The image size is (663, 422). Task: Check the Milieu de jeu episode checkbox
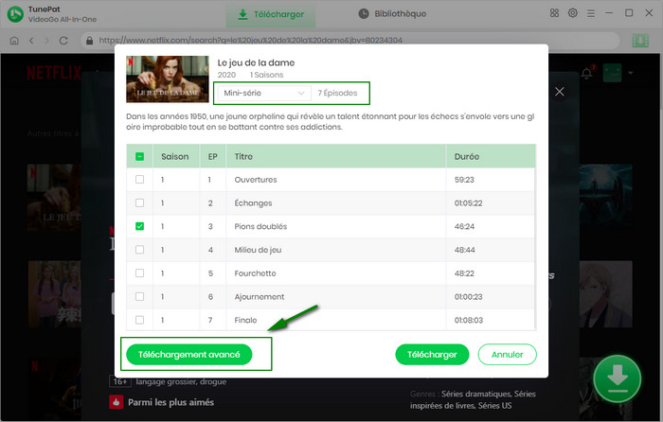(139, 250)
